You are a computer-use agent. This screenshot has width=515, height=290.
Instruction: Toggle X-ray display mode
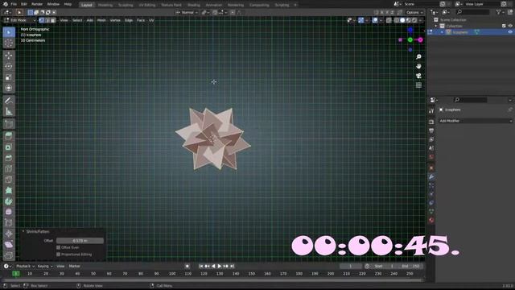pyautogui.click(x=389, y=20)
